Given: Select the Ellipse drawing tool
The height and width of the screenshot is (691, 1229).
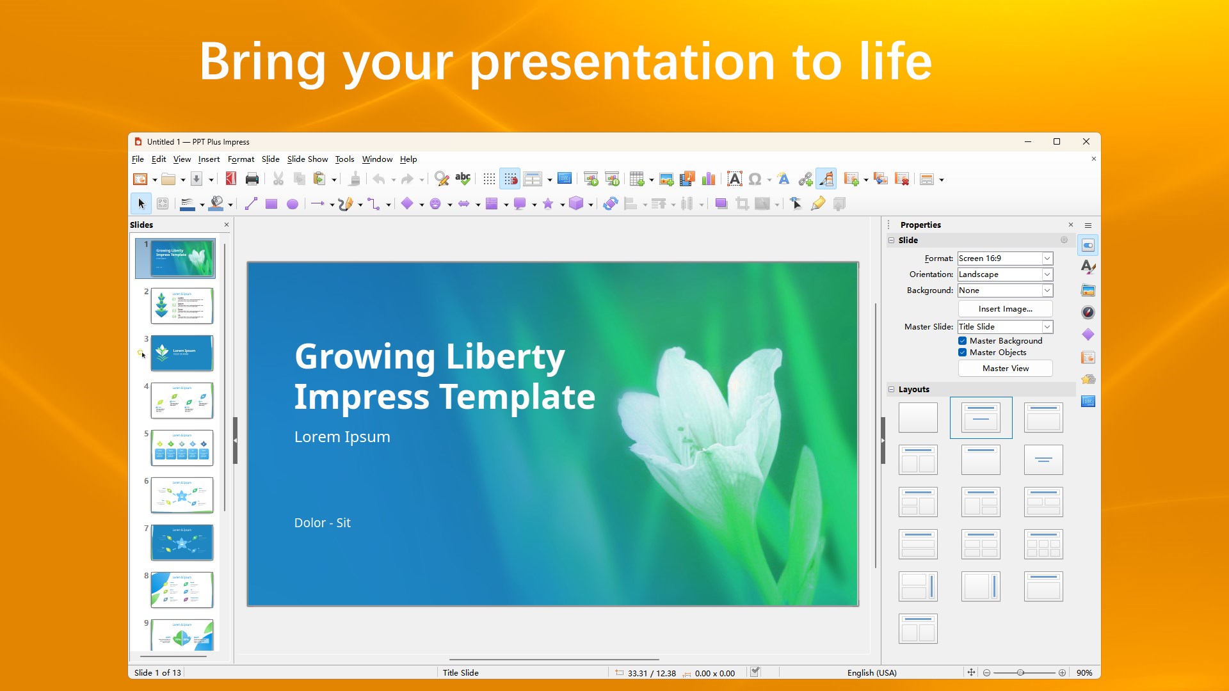Looking at the screenshot, I should click(x=293, y=204).
